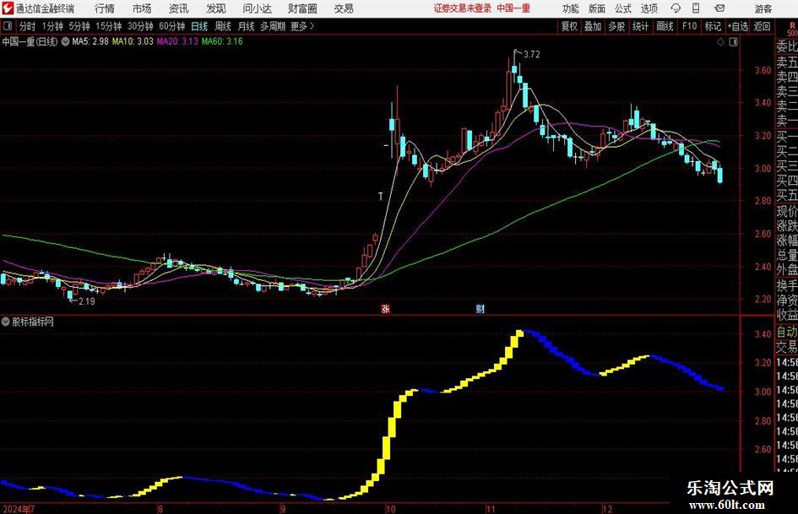798x514 pixels.
Task: Switch to the 5分钟 period tab
Action: [x=79, y=26]
